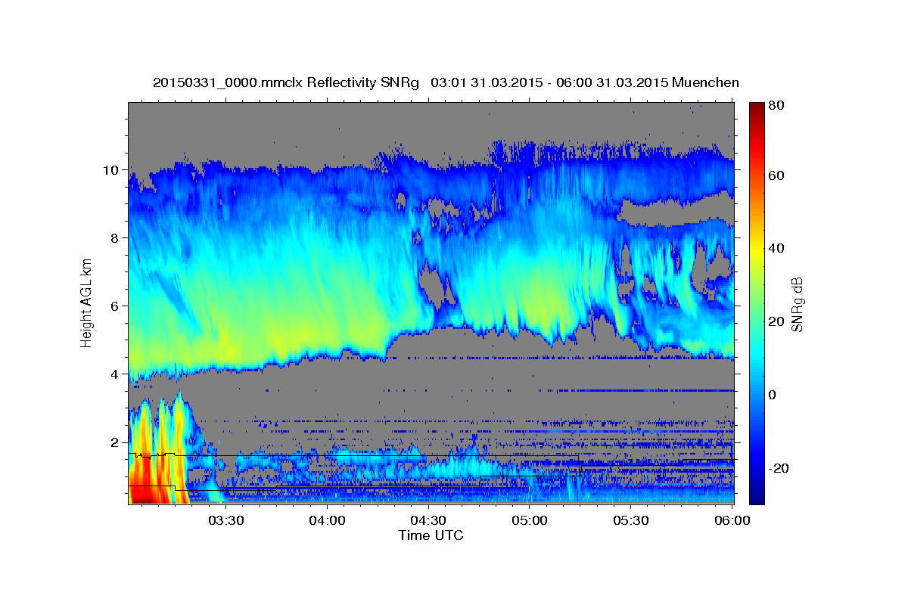Click the 'Height AGL km' y-axis label

point(86,302)
